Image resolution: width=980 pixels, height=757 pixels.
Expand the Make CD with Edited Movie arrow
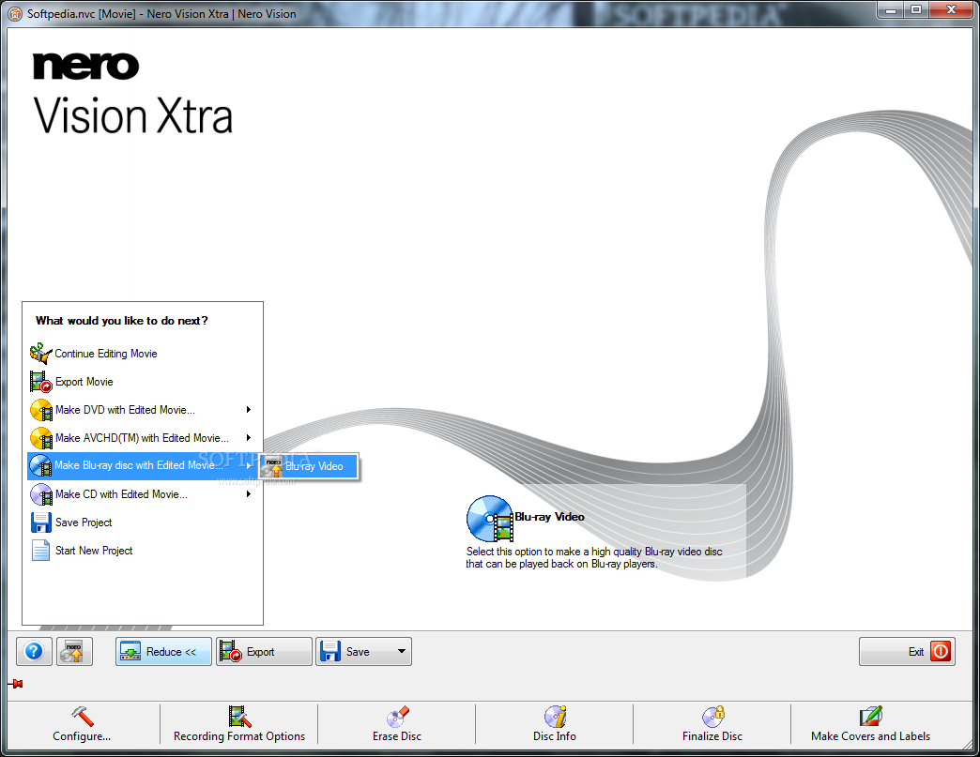coord(249,494)
